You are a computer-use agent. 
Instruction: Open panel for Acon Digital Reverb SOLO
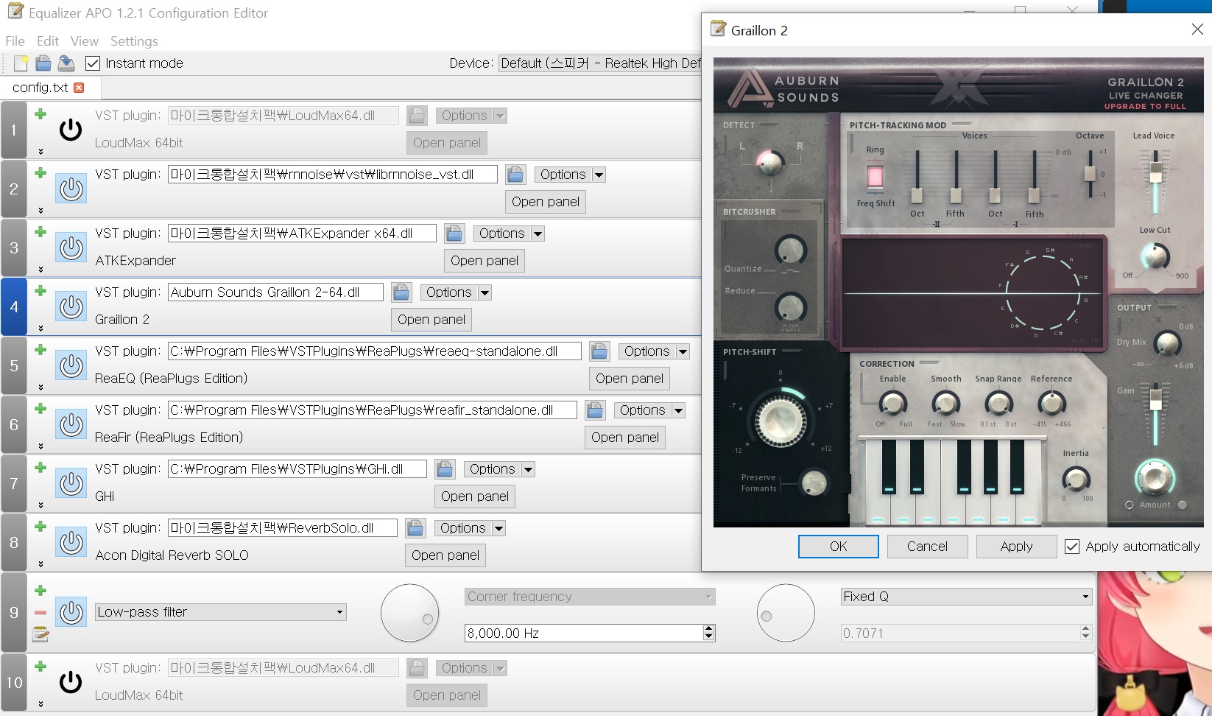pyautogui.click(x=445, y=555)
